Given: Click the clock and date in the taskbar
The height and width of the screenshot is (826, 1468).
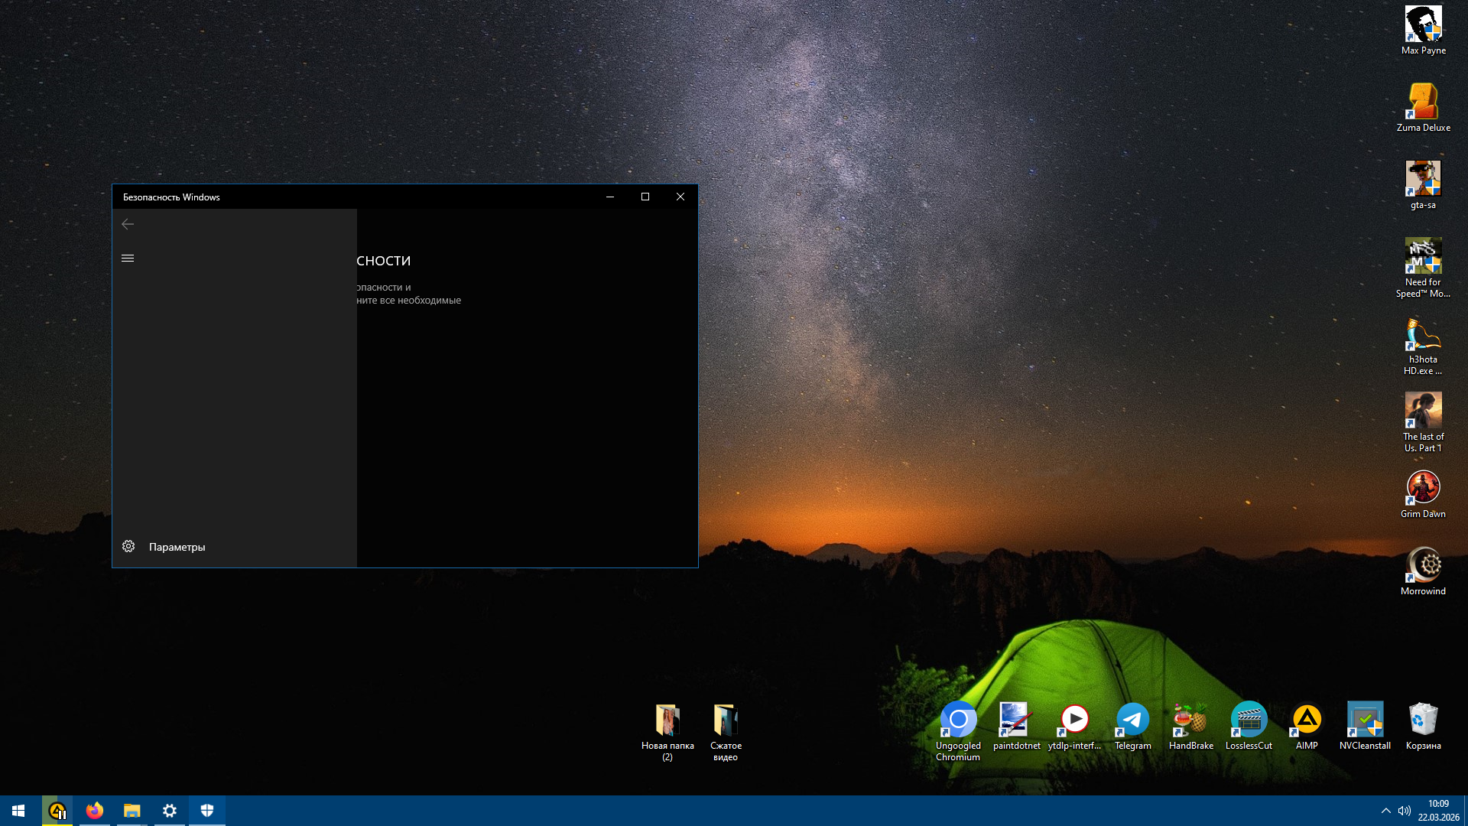Looking at the screenshot, I should point(1438,811).
